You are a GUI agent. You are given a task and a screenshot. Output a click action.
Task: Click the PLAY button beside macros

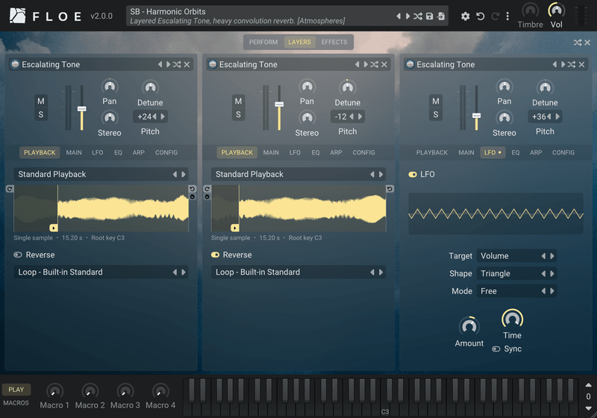[x=16, y=390]
